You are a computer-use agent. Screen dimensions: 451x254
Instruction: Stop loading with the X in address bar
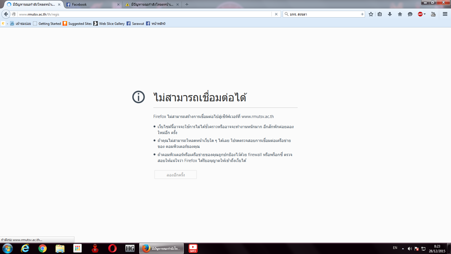[276, 14]
